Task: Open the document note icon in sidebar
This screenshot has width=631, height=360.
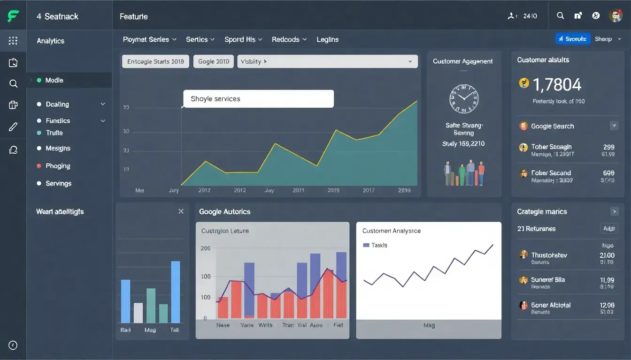Action: click(13, 63)
